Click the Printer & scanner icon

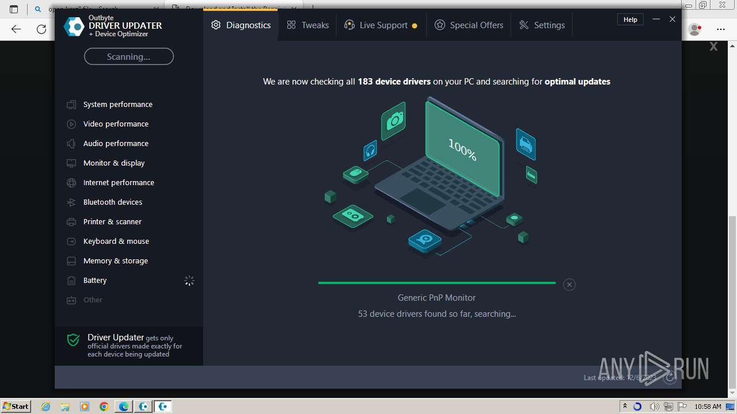click(71, 222)
